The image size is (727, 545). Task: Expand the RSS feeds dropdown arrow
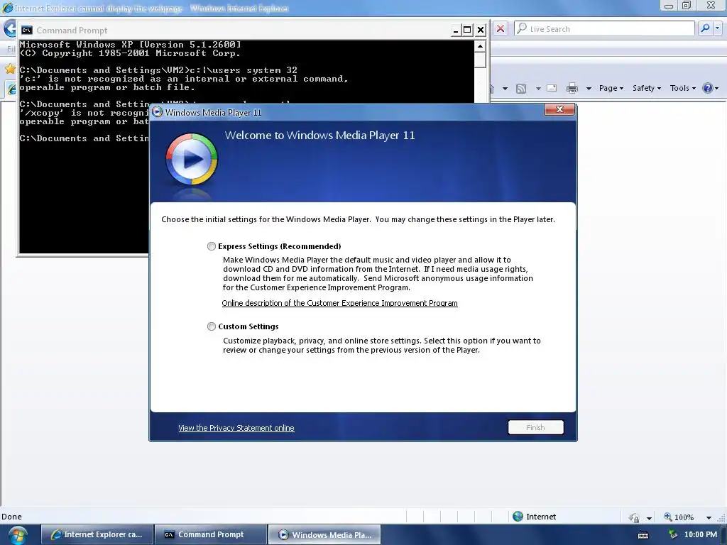(538, 89)
